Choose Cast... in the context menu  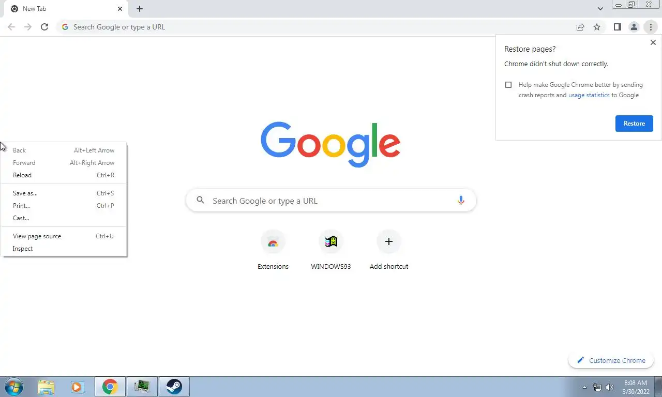click(x=64, y=218)
